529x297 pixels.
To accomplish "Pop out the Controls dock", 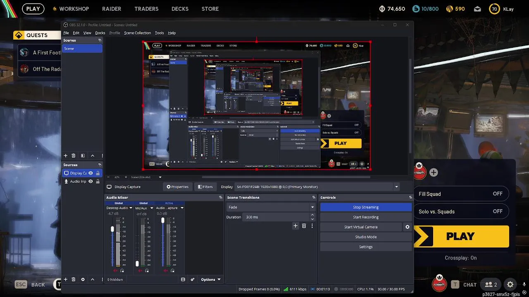I will pos(410,198).
